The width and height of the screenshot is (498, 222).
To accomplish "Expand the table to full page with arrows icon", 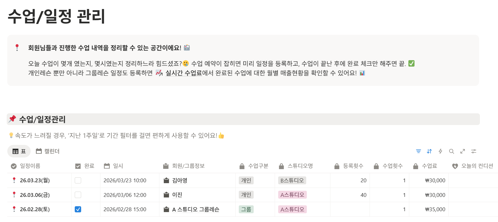I will [463, 151].
